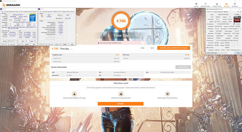Click the LOAD button
This screenshot has height=132, width=242.
tap(142, 48)
